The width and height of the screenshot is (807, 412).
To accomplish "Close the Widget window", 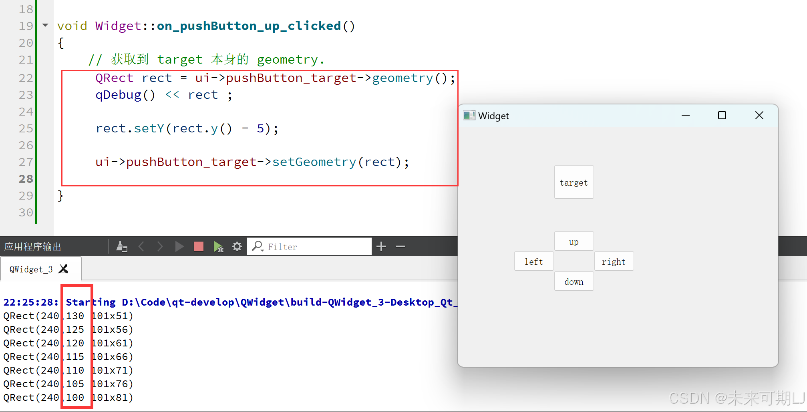I will click(x=759, y=115).
